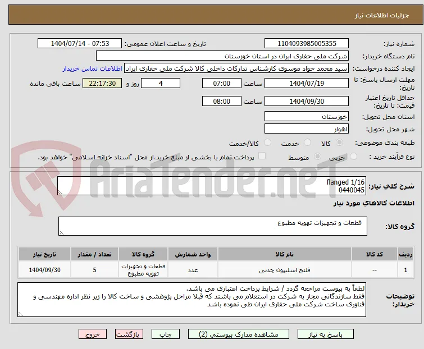Select the متوسط purchase type radio
The width and height of the screenshot is (424, 349).
pos(317,157)
